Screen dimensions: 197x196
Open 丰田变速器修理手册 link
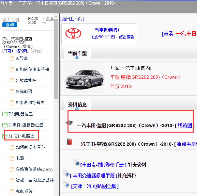[x=94, y=176]
